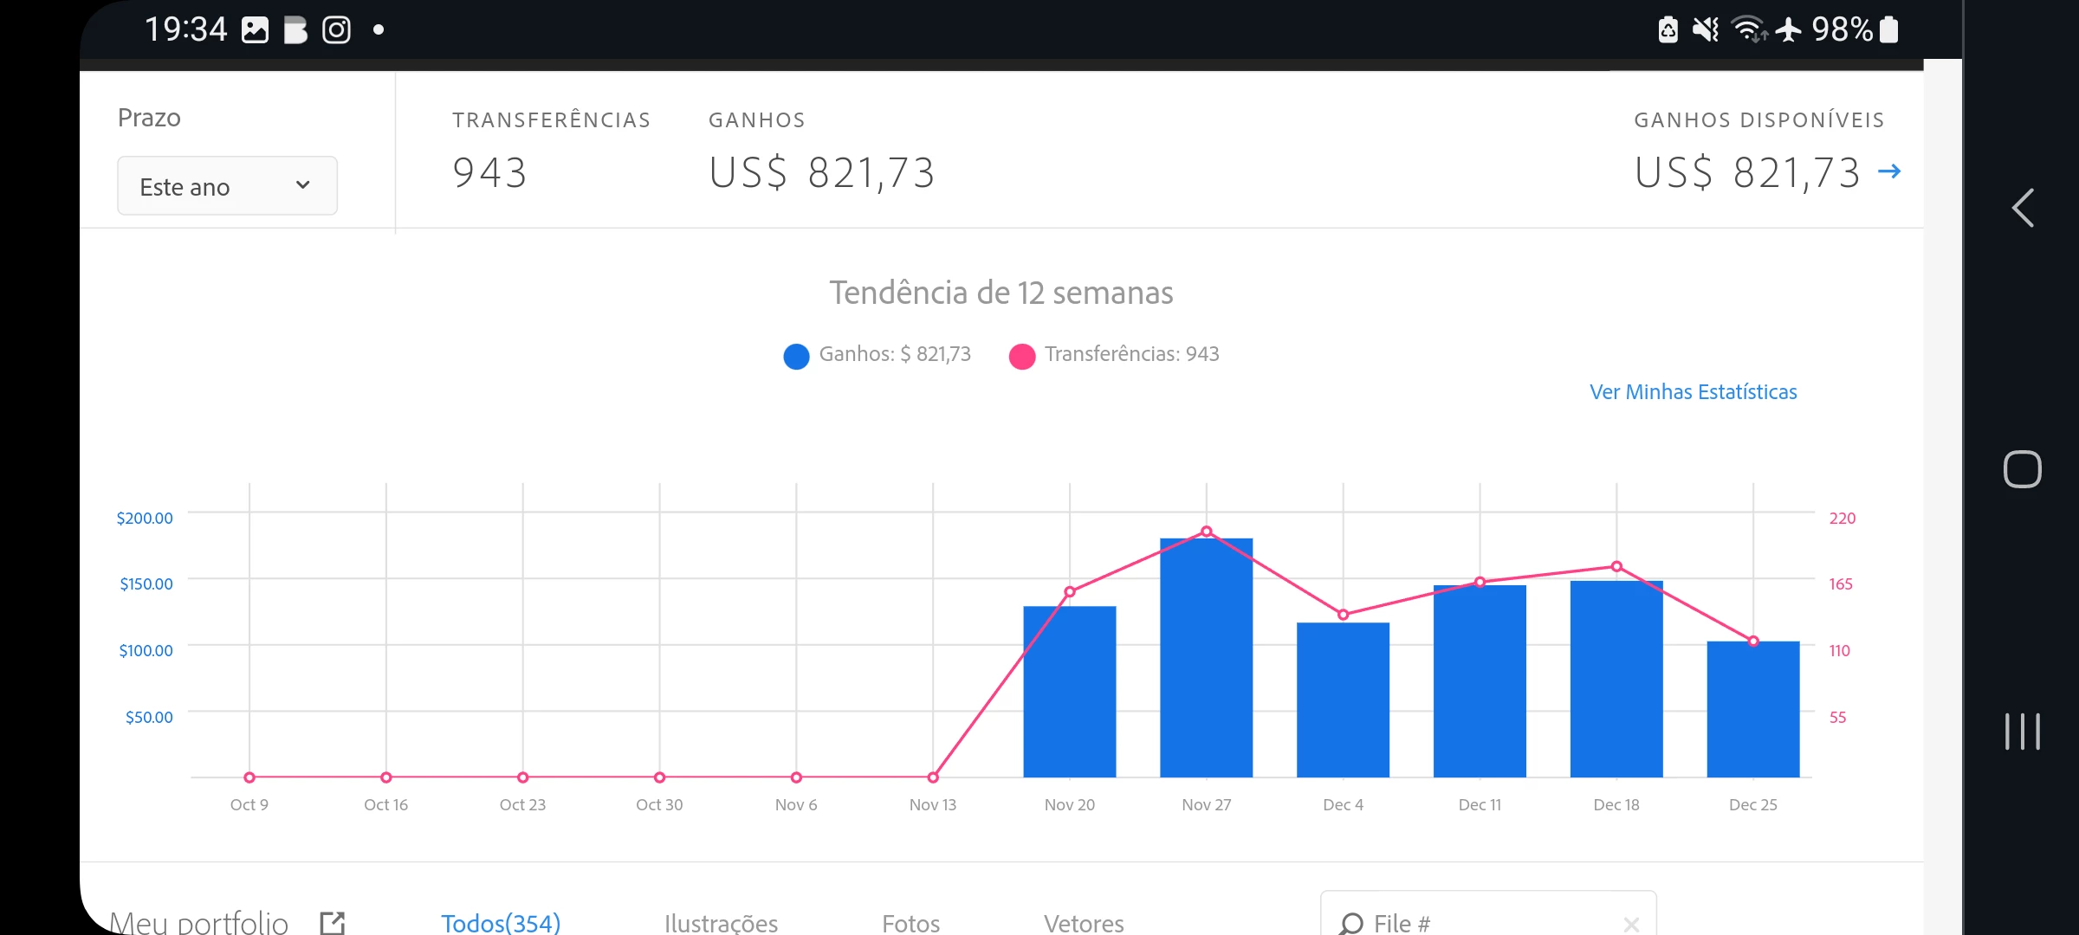Image resolution: width=2079 pixels, height=935 pixels.
Task: Open Ver Minhas Estatísticas link
Action: [1693, 392]
